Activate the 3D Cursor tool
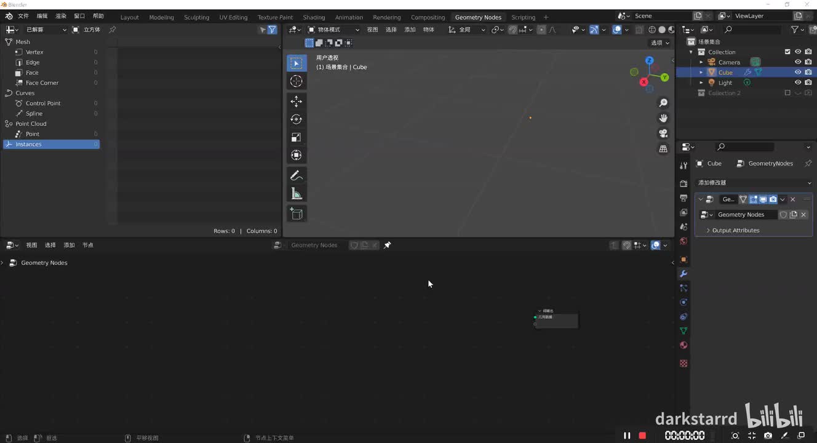 point(297,81)
